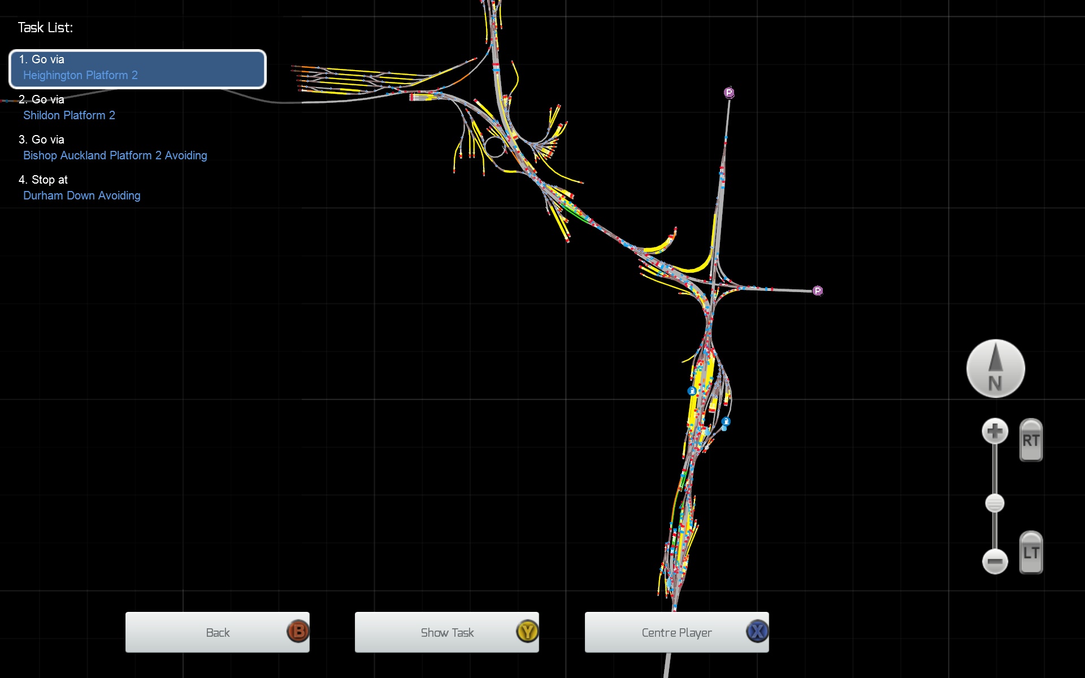This screenshot has width=1085, height=678.
Task: Select the western blue fuel pump marker
Action: [692, 391]
